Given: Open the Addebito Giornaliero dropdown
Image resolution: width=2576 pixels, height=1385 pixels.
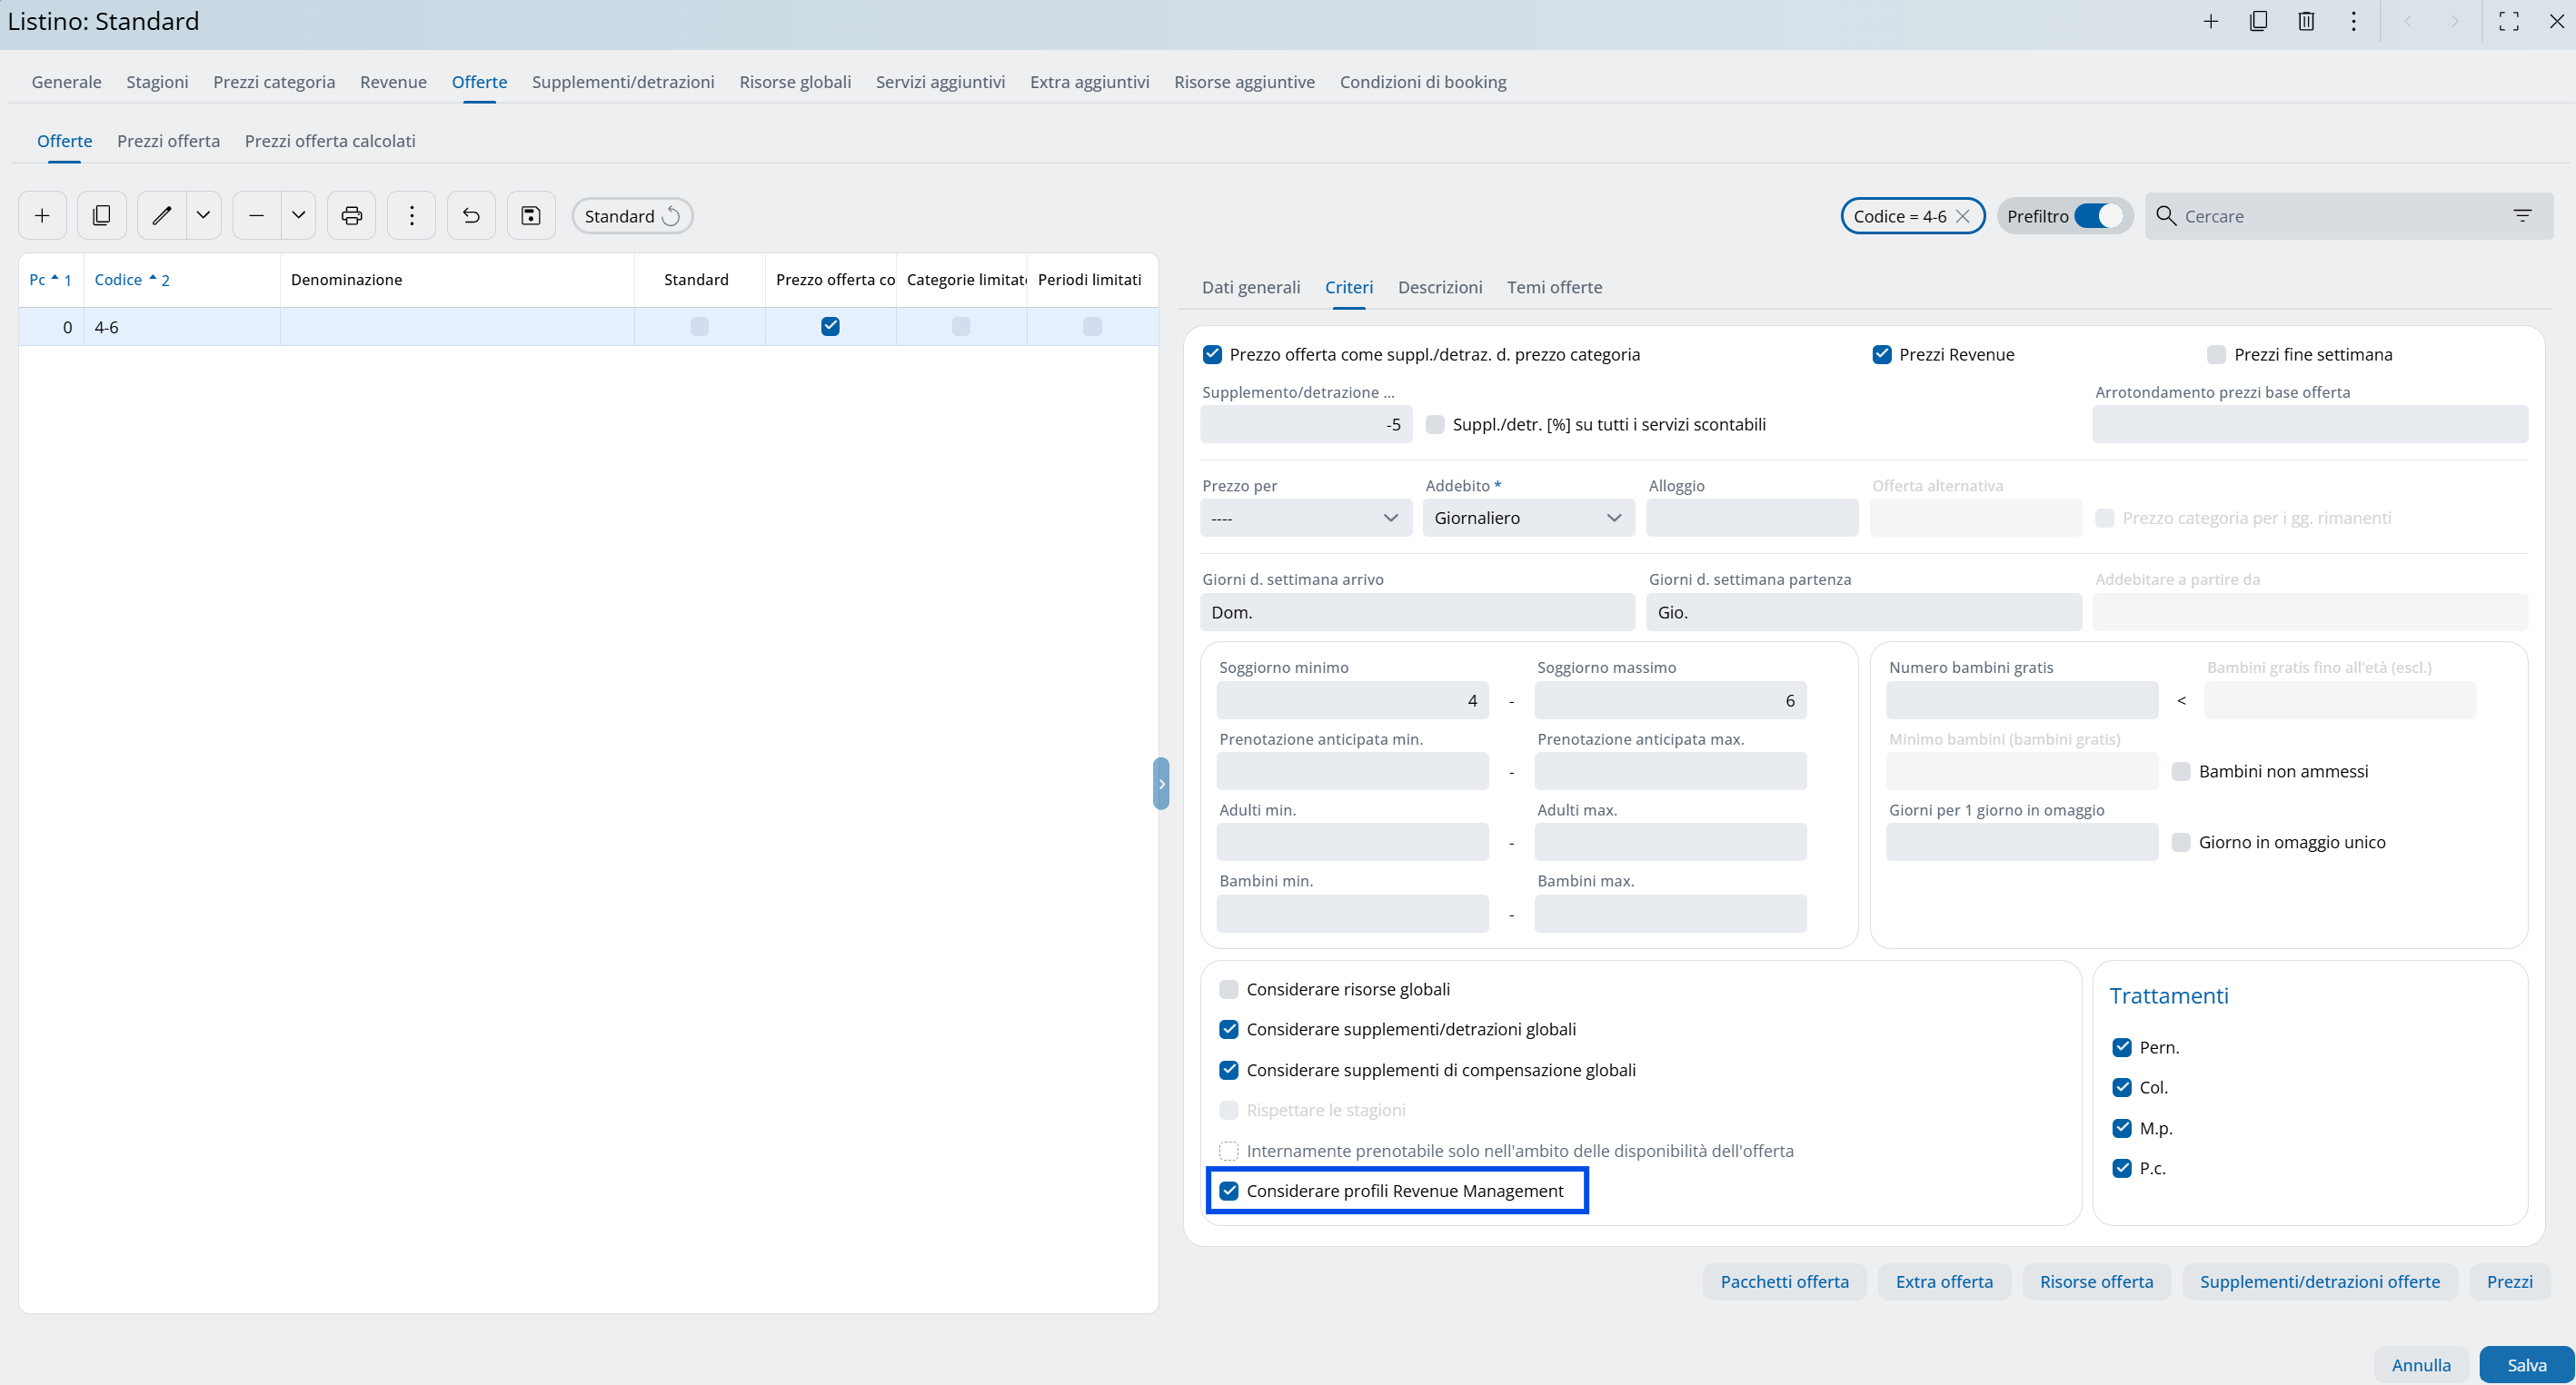Looking at the screenshot, I should [1528, 518].
